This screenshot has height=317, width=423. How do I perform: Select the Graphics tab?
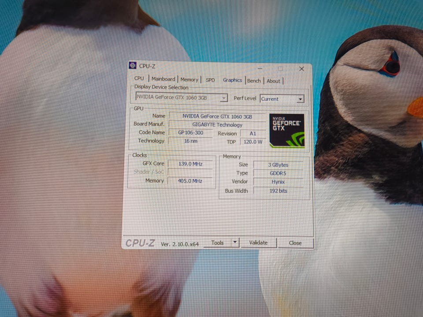tap(232, 80)
